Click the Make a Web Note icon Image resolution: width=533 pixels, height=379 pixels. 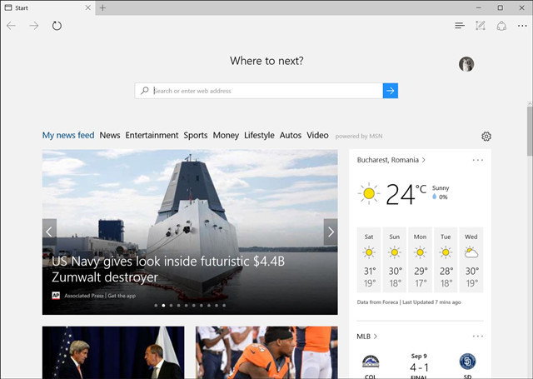481,26
